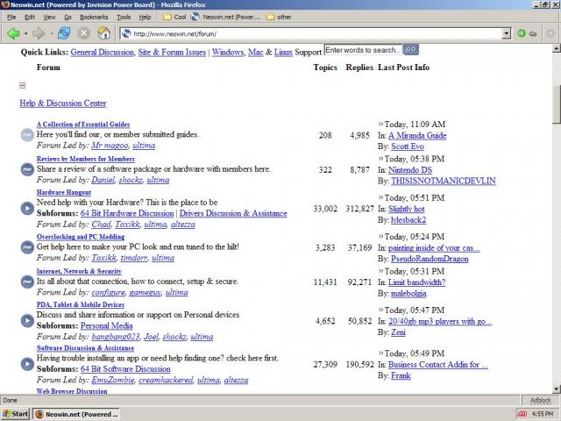Click the blue GO search button
Viewport: 561px width, 421px height.
[411, 49]
